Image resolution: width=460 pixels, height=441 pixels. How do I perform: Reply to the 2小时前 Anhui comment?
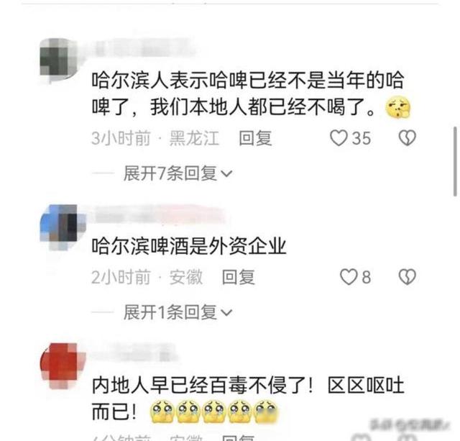click(238, 277)
